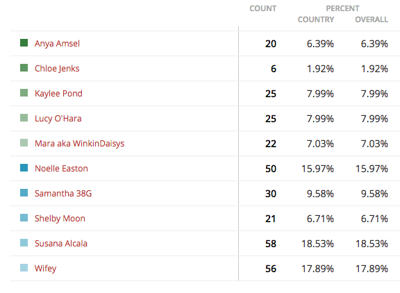Select the Wifey link

click(x=45, y=269)
